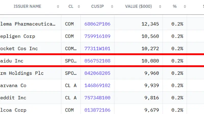Open CUSIP link 68062P106
Image resolution: width=204 pixels, height=114 pixels.
97,24
